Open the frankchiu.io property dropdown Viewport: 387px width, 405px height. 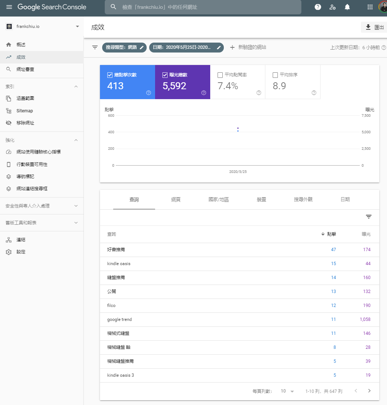coord(77,26)
